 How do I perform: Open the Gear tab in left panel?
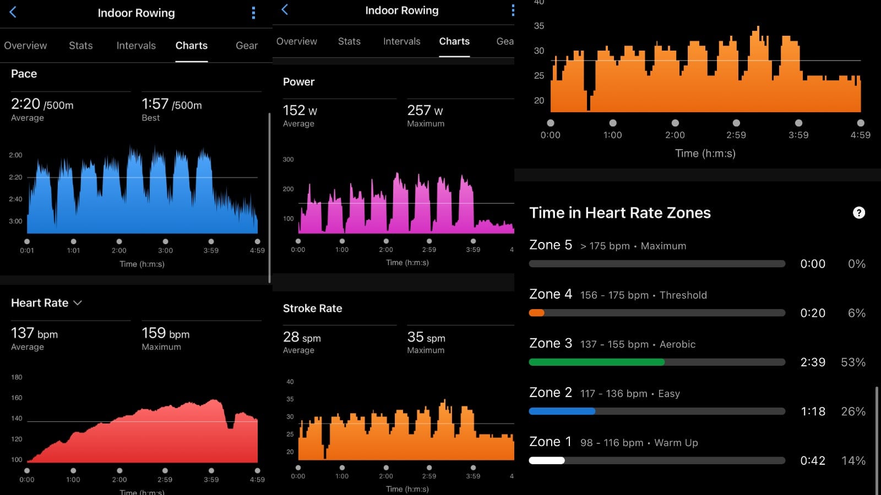click(246, 46)
